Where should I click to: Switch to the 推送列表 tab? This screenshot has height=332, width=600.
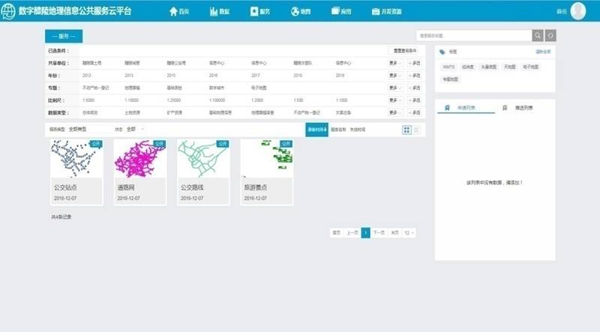coord(523,108)
